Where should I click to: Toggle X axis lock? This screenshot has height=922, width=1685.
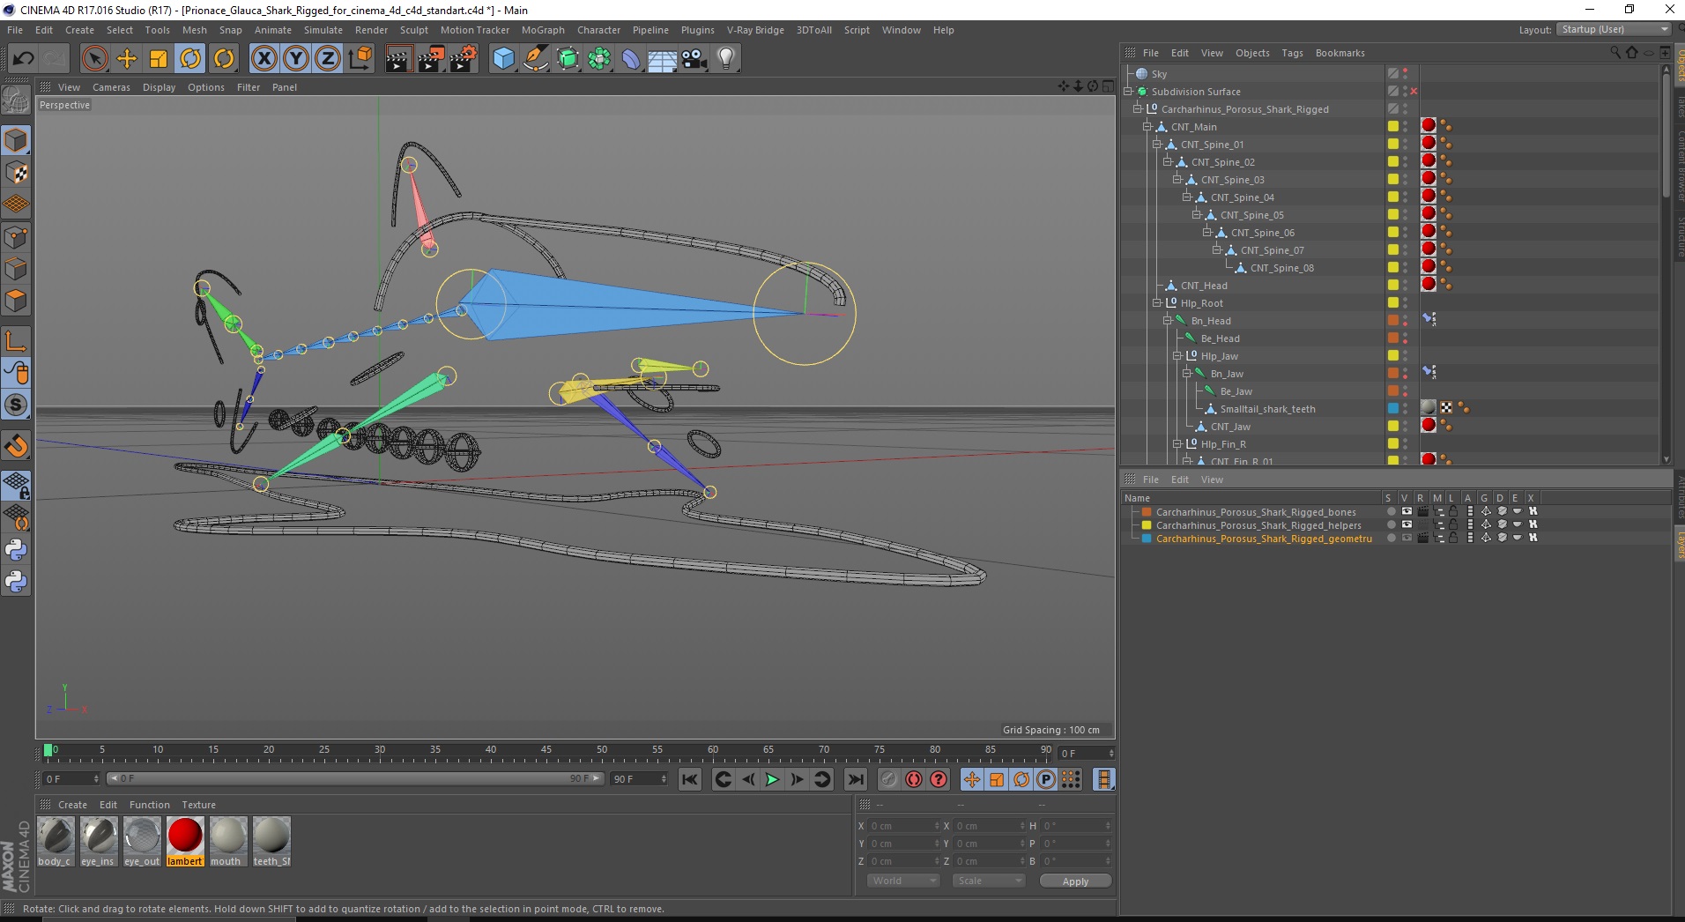264,59
